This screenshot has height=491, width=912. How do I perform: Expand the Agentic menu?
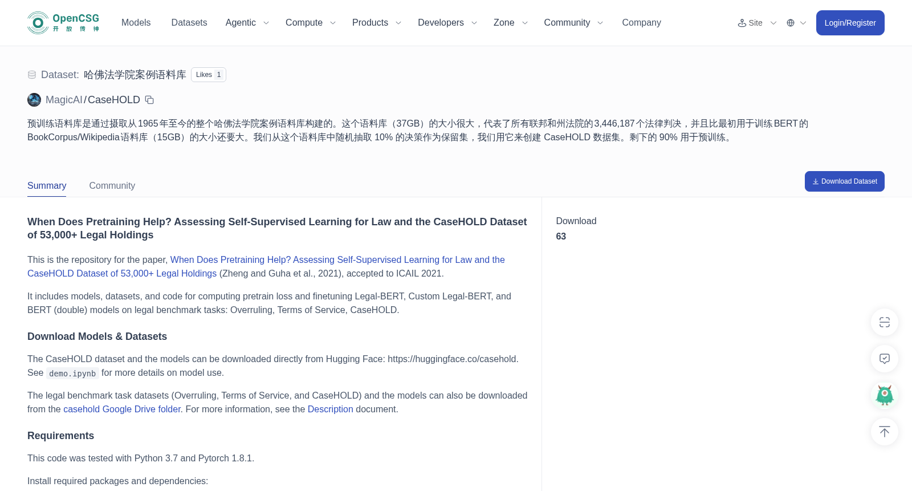point(247,23)
